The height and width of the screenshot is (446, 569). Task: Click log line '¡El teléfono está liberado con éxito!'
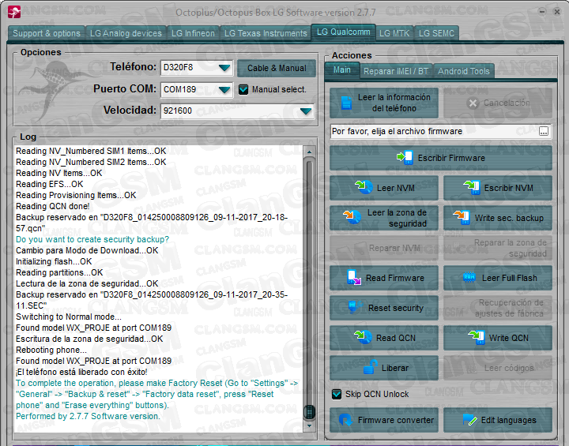pos(81,372)
